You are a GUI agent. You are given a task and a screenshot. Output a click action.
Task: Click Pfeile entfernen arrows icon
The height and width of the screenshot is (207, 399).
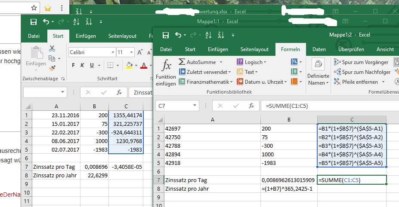click(x=337, y=82)
